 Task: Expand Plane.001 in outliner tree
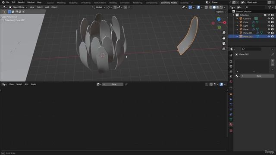click(237, 33)
